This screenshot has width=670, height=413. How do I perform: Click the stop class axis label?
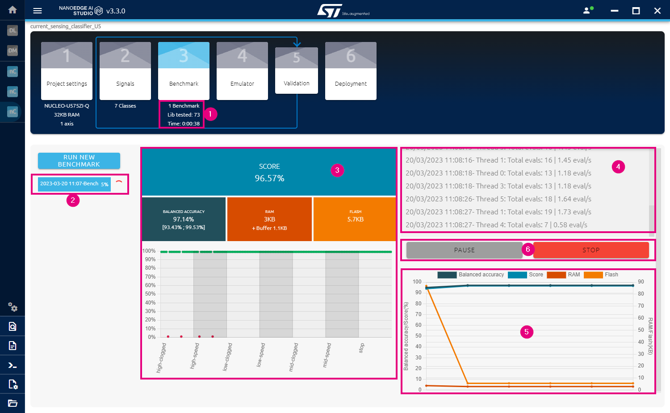pyautogui.click(x=361, y=348)
